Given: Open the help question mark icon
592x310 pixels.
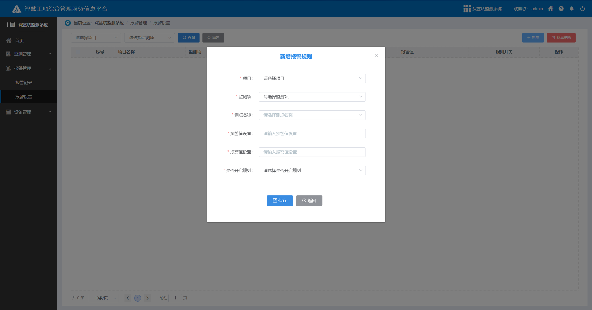Looking at the screenshot, I should 561,9.
